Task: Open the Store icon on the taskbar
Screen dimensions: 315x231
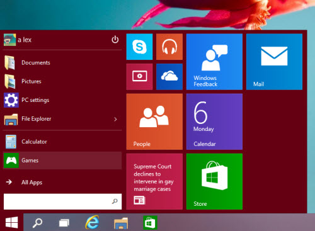Action: coord(150,223)
